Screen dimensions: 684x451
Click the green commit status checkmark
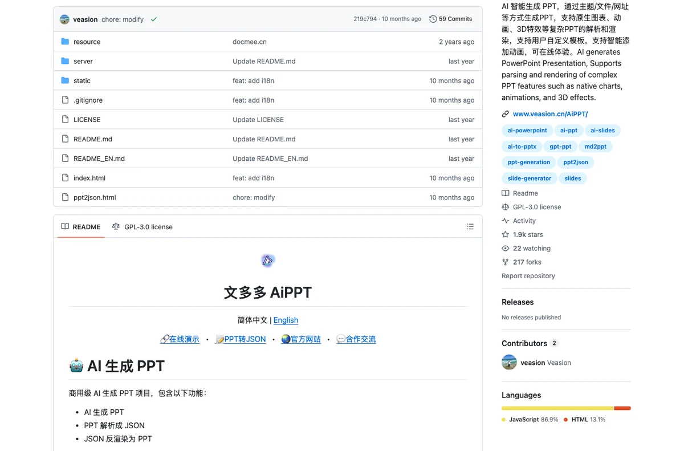pyautogui.click(x=154, y=19)
